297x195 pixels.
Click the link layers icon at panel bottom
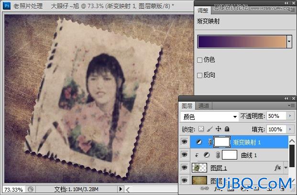tap(204, 188)
